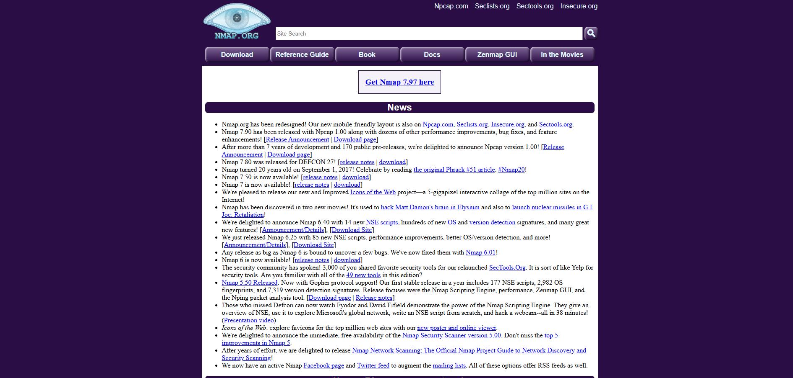
Task: Visit Npcap.com in the top header
Action: [451, 6]
